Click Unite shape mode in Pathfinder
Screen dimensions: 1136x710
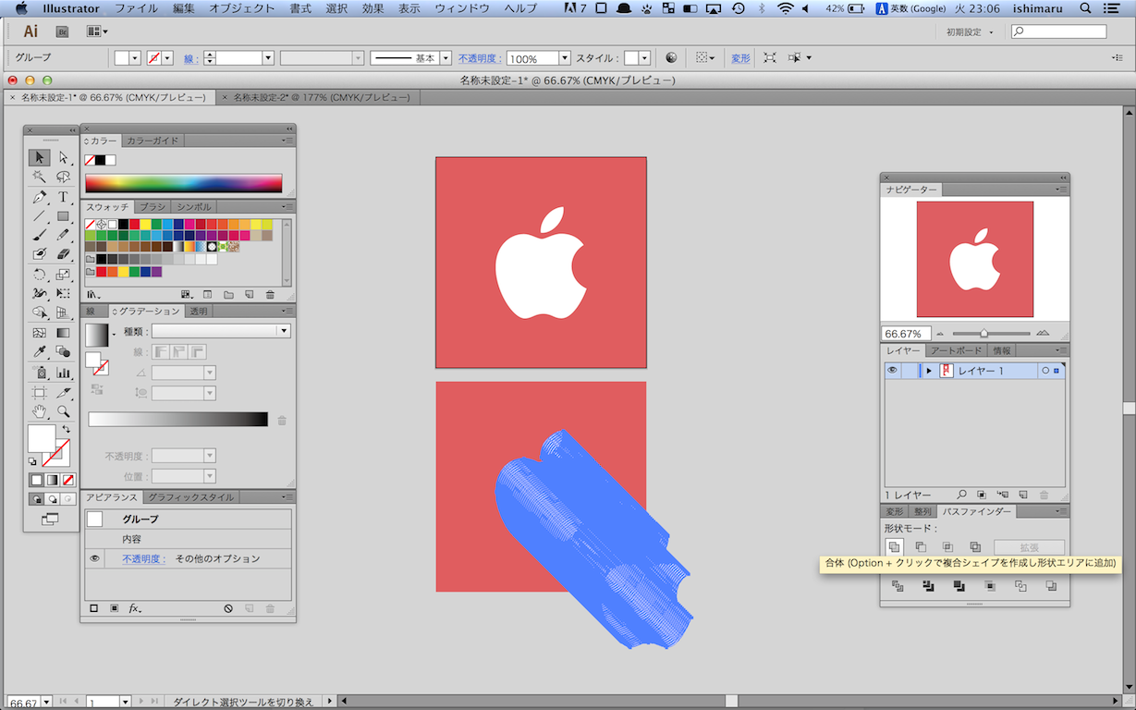coord(894,547)
